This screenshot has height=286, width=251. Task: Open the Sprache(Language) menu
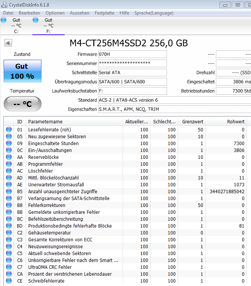(154, 13)
